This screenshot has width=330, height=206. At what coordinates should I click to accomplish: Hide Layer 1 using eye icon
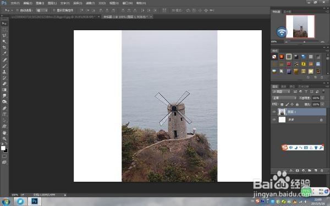(274, 112)
